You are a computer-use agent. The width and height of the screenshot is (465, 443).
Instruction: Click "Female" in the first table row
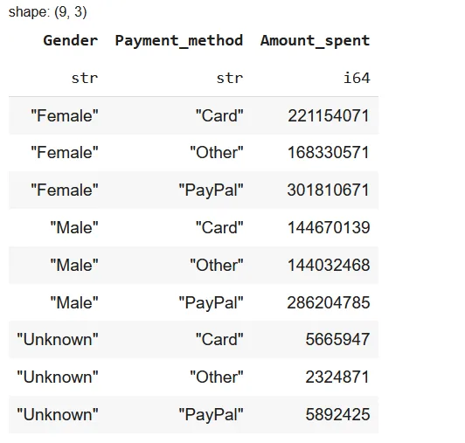tap(65, 115)
